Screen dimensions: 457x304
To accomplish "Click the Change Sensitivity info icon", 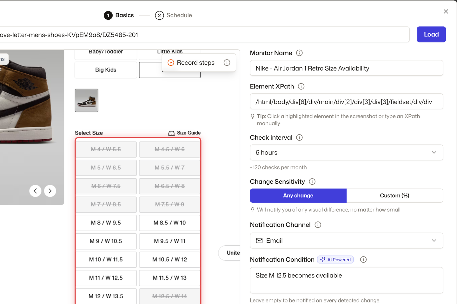I will [x=312, y=181].
